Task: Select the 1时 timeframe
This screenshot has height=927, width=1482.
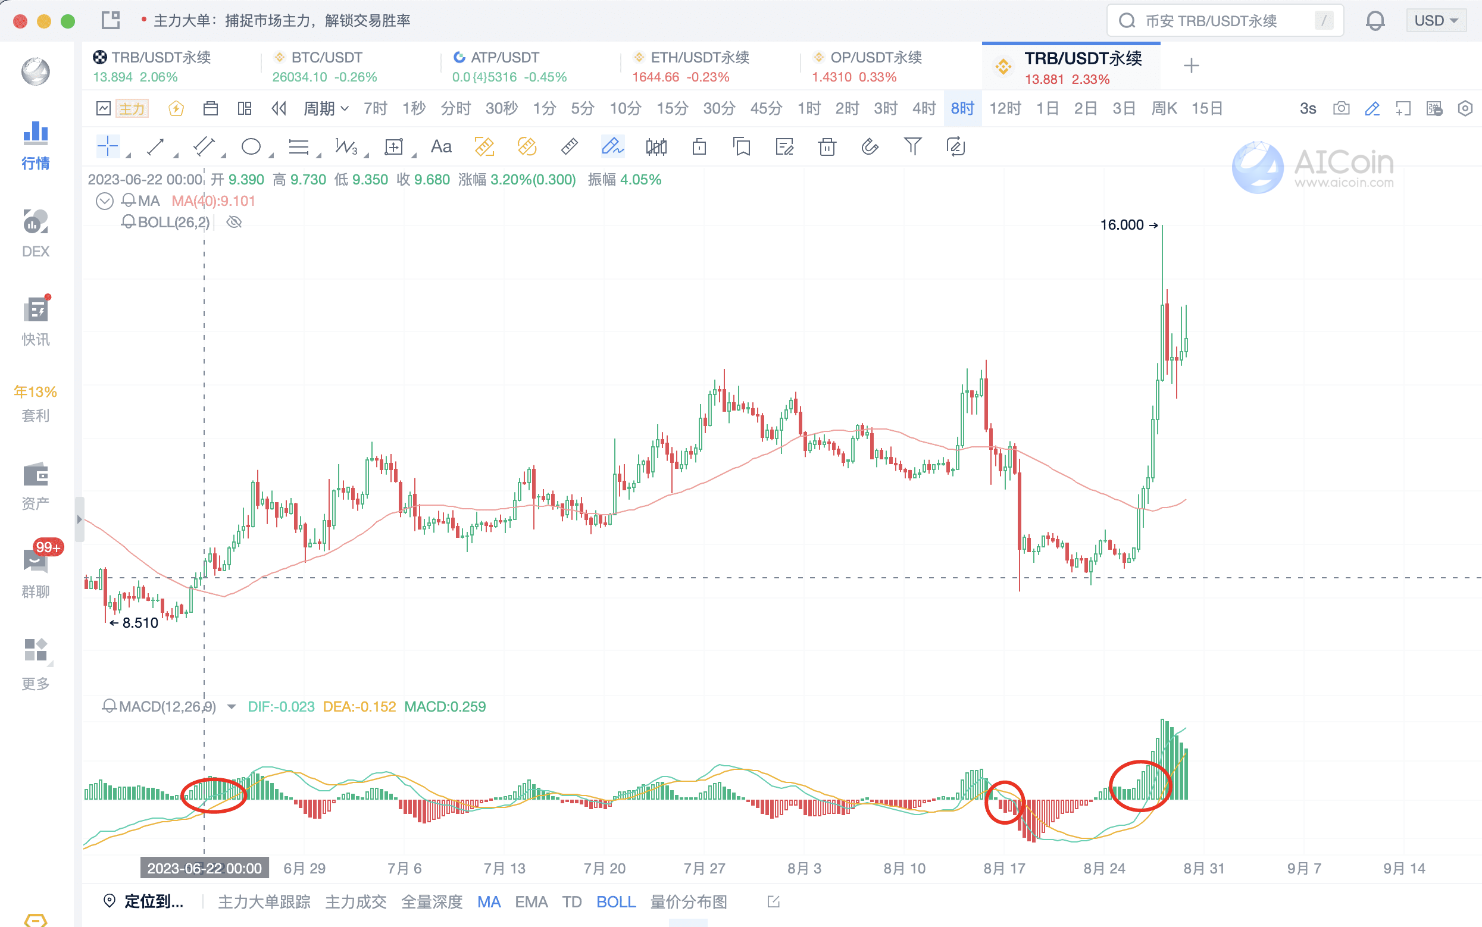Action: click(809, 108)
